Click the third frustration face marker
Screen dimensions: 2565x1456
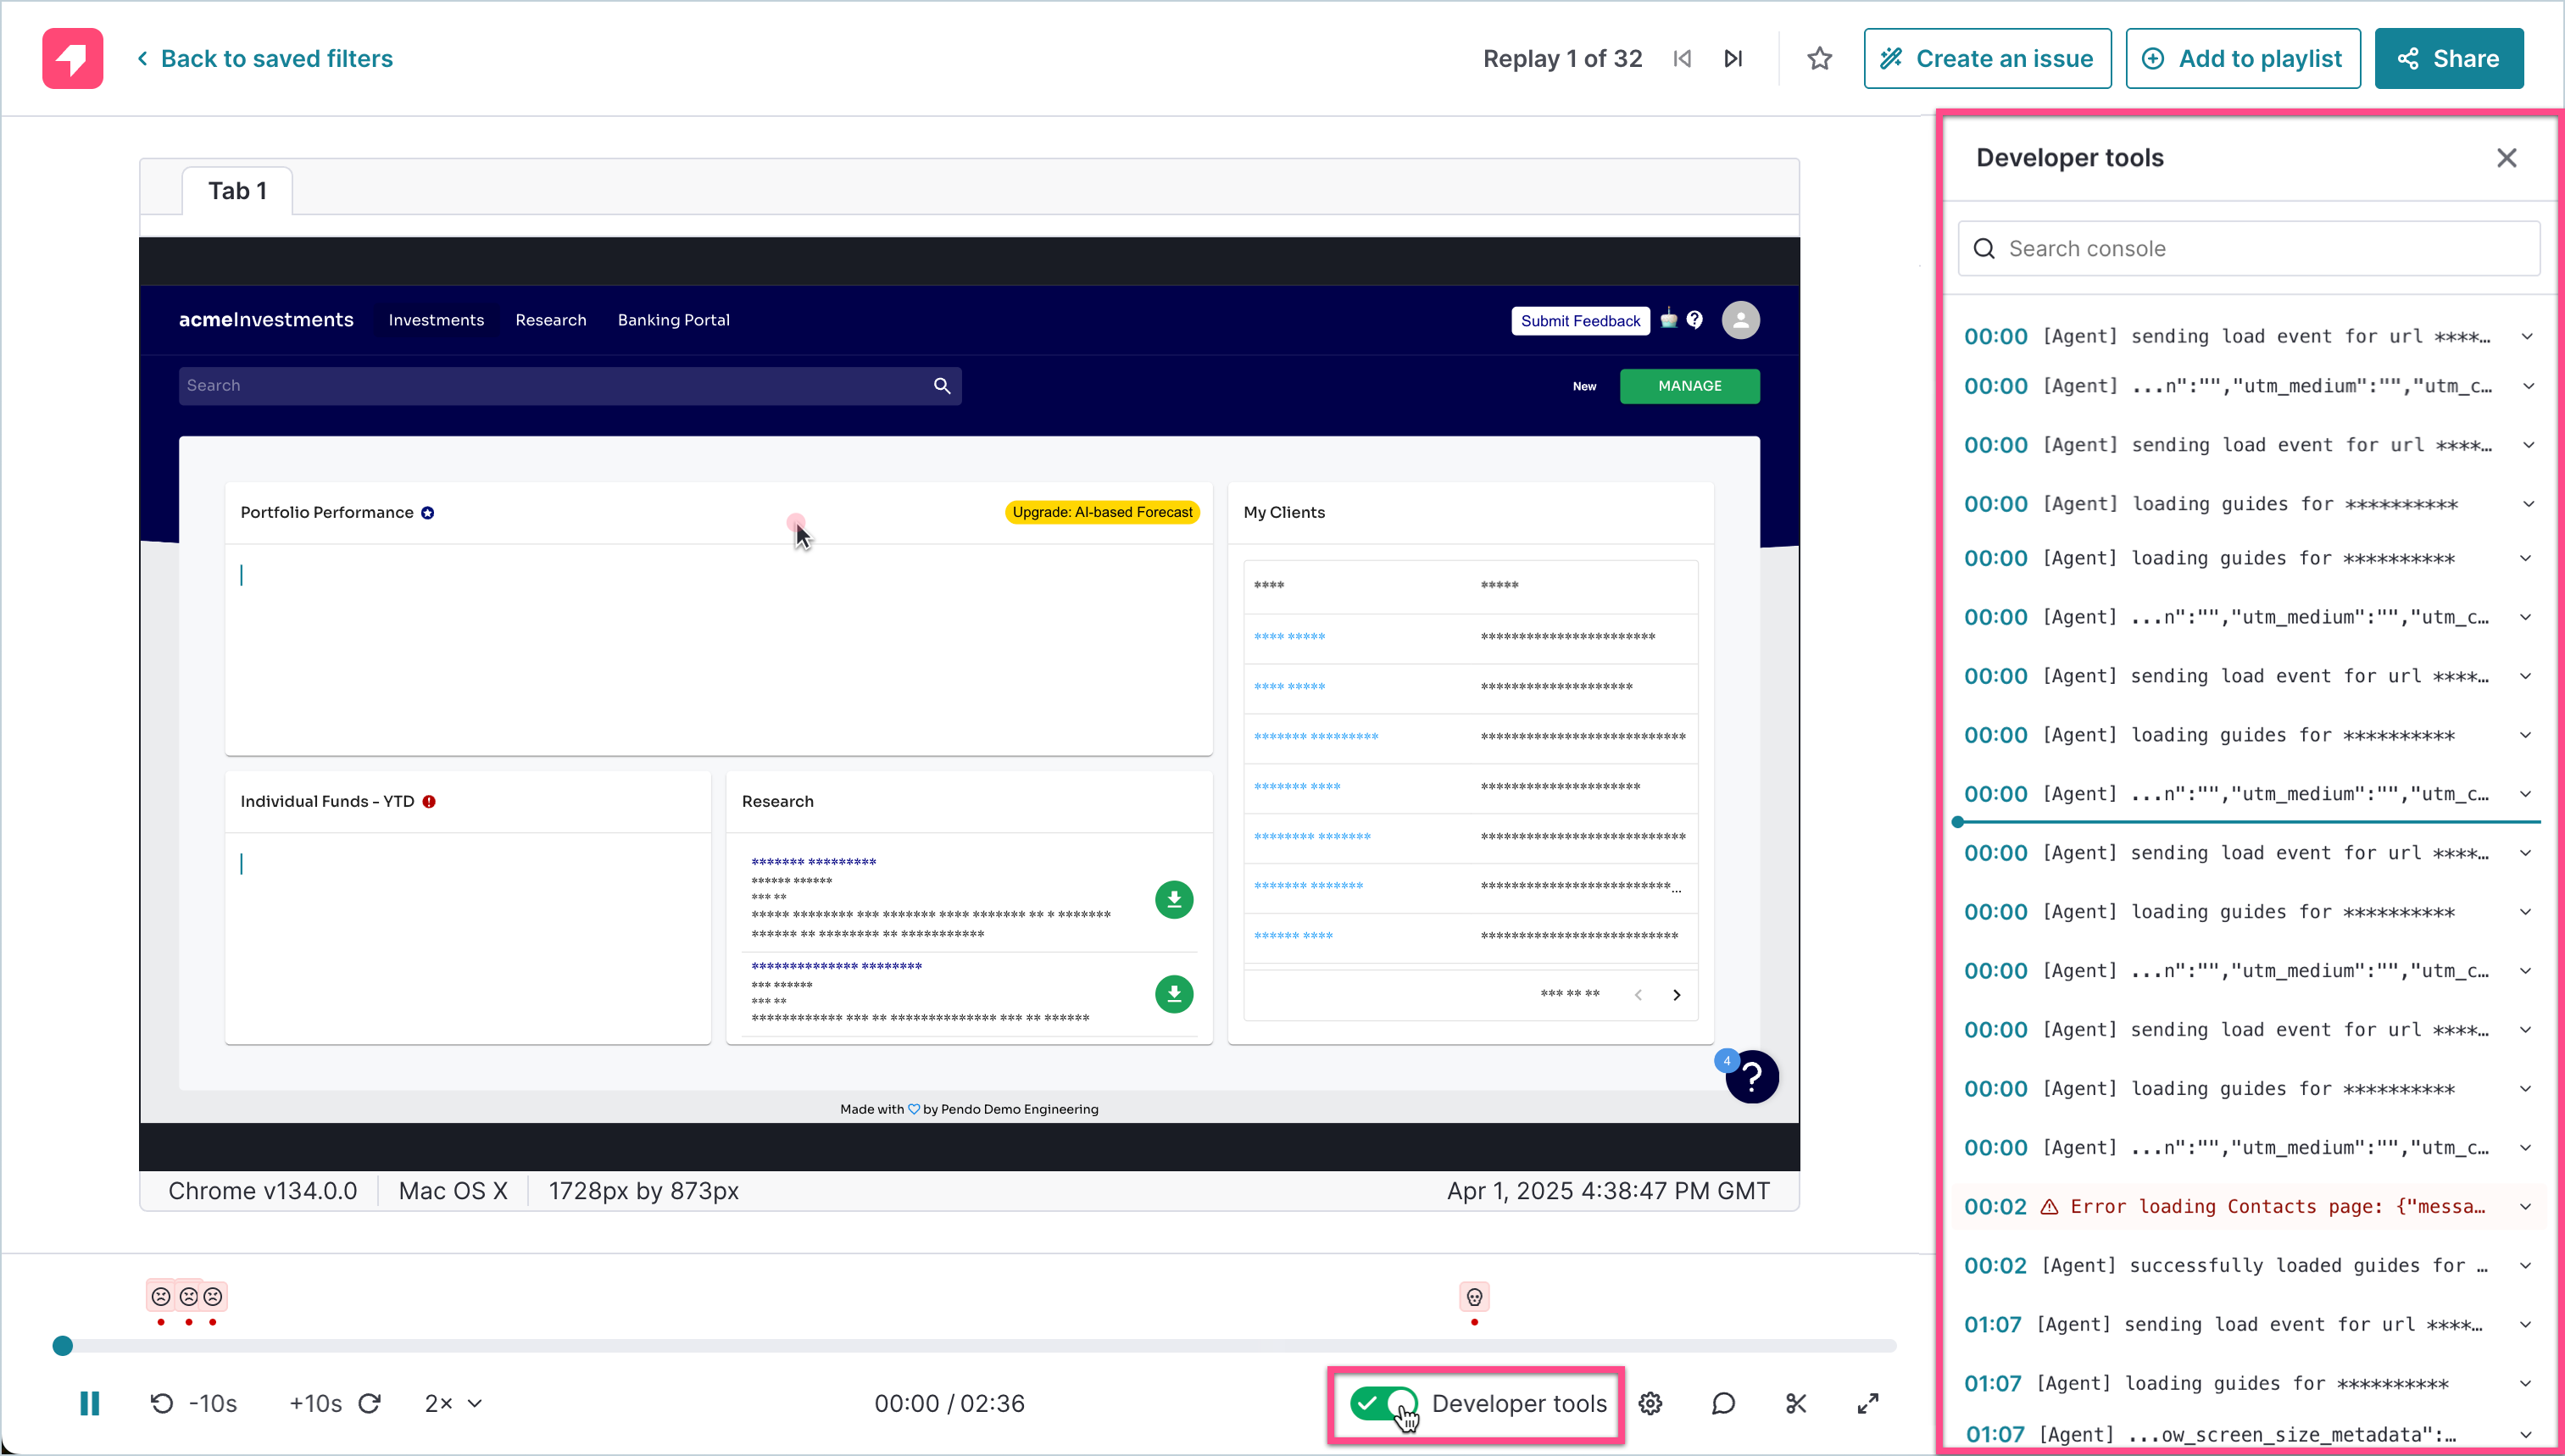click(x=213, y=1297)
